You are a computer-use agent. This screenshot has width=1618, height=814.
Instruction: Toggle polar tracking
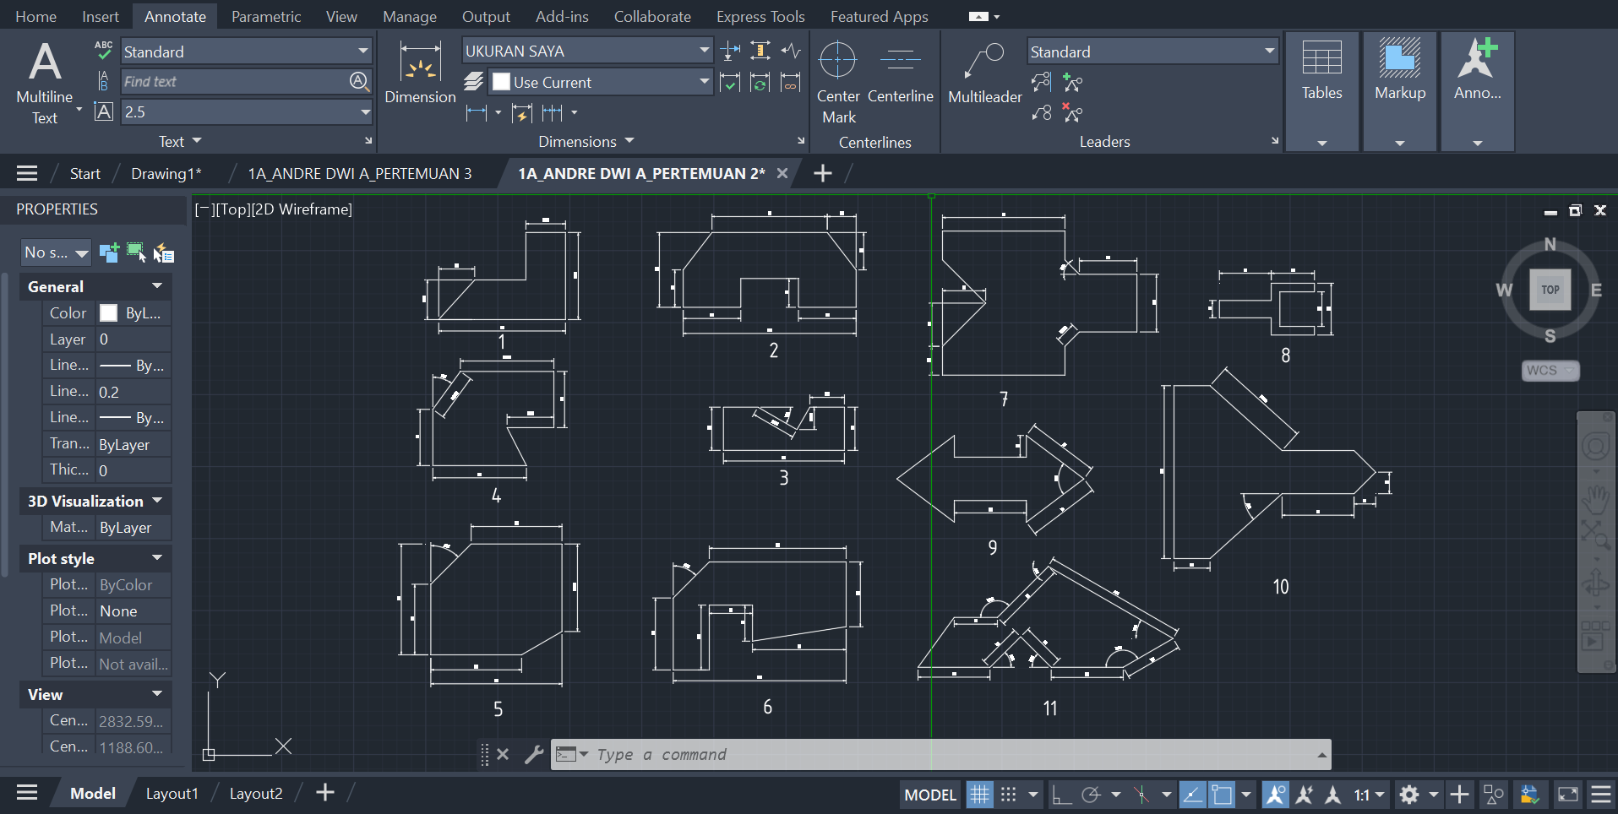pos(1092,794)
